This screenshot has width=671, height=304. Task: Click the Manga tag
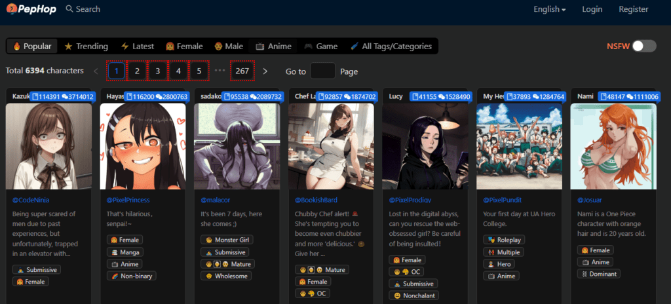click(x=125, y=252)
